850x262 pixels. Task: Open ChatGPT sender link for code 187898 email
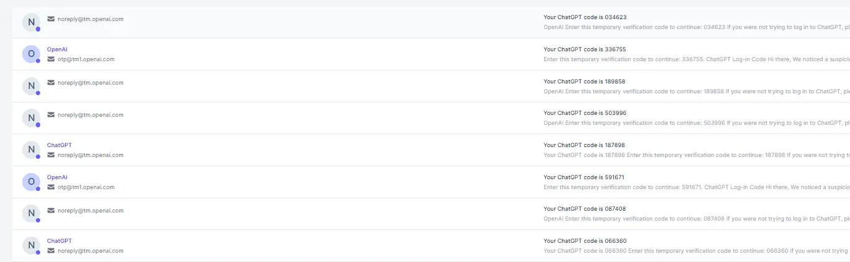pos(59,145)
